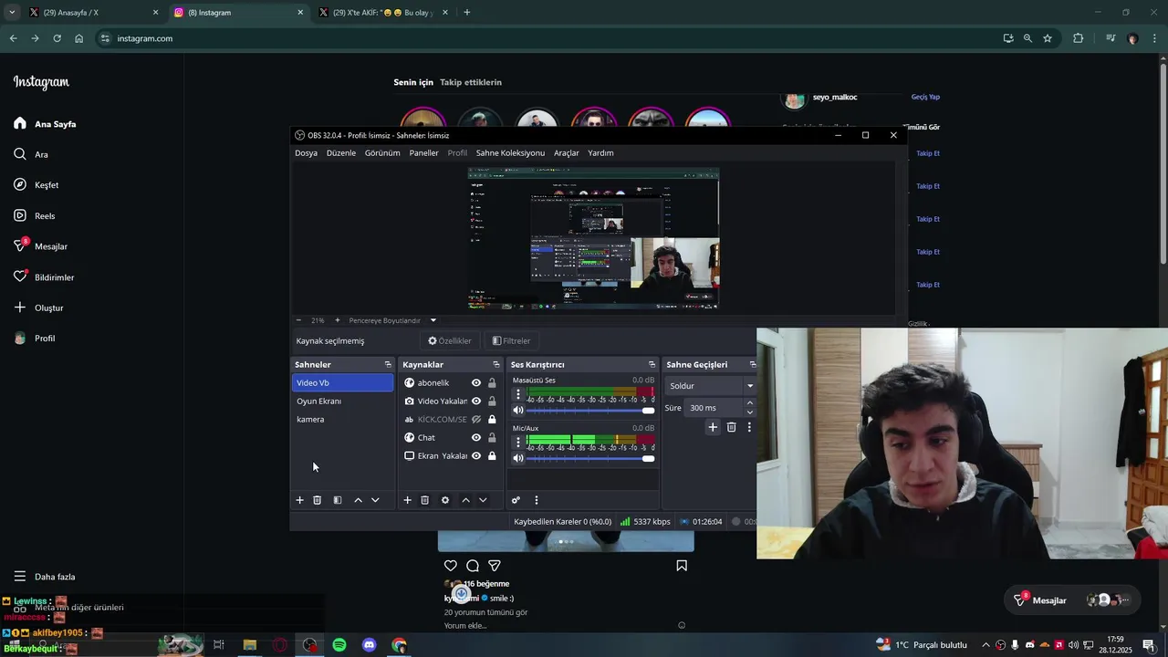Open Dosya menu in OBS
Image resolution: width=1168 pixels, height=657 pixels.
pyautogui.click(x=306, y=153)
